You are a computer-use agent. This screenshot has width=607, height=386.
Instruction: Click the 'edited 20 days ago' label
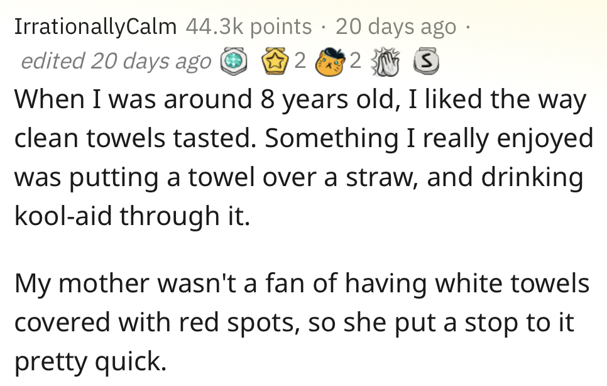point(116,62)
